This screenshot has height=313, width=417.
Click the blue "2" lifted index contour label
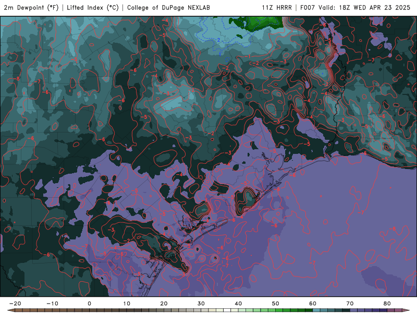(218, 40)
